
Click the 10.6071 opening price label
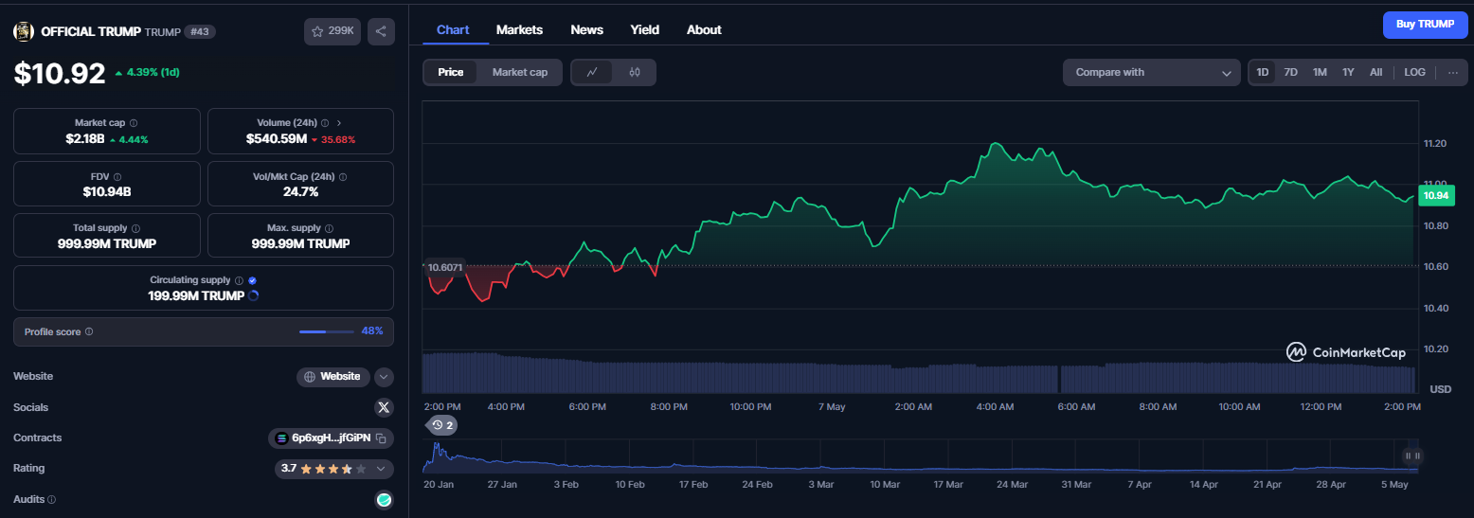coord(444,267)
